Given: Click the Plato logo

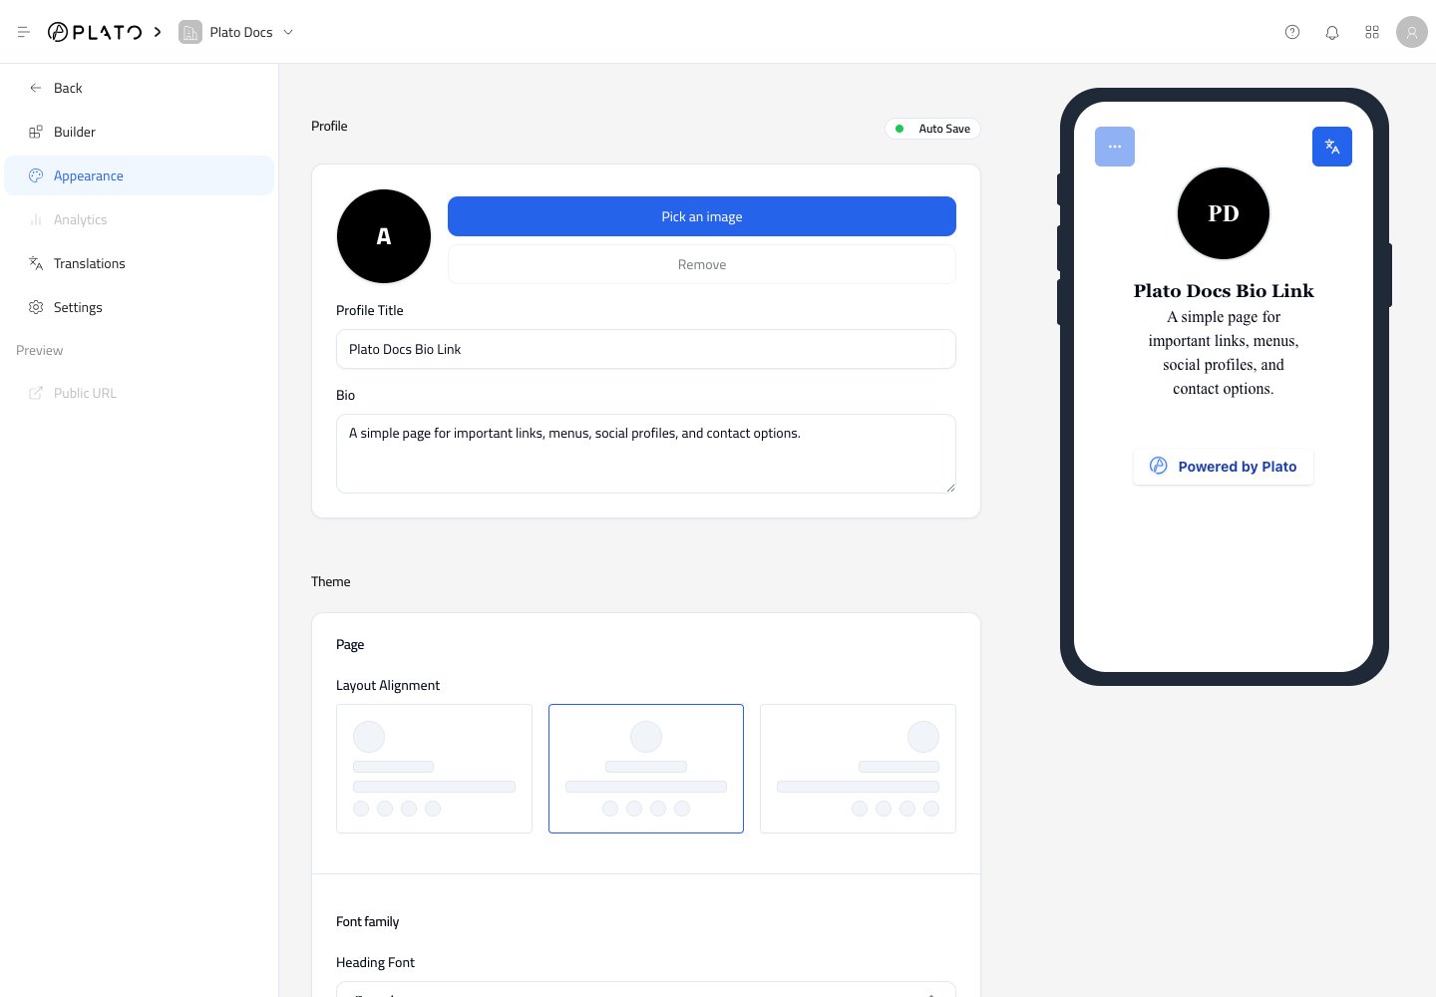Looking at the screenshot, I should click(x=95, y=32).
